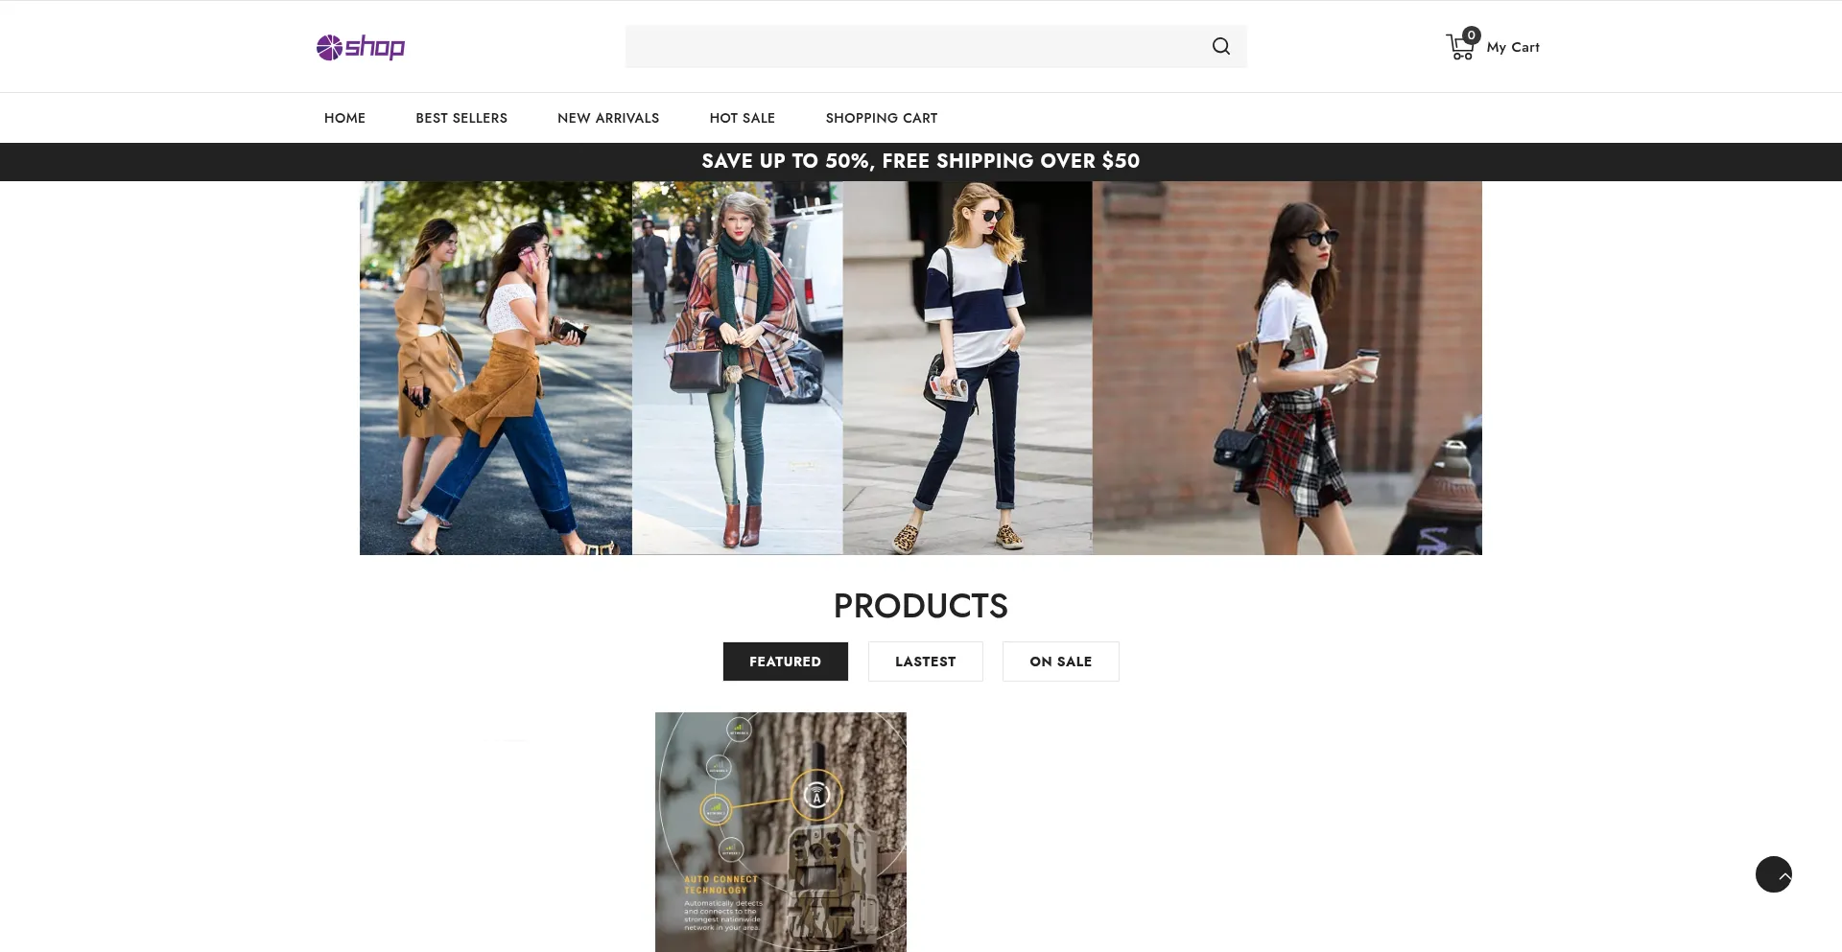Select the hero photo of the striped tee woman
Screen dimensions: 1842x952
click(x=967, y=368)
